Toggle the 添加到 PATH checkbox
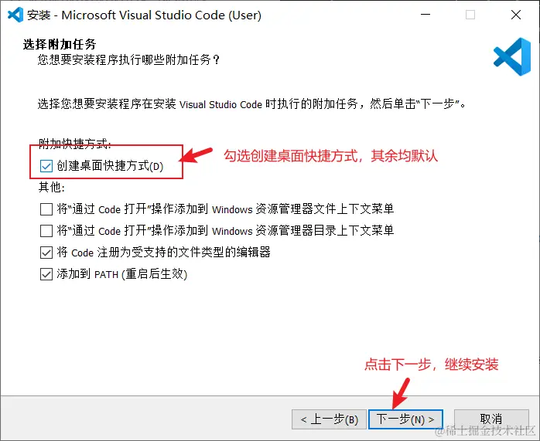Screen dimensions: 540x441 46,274
